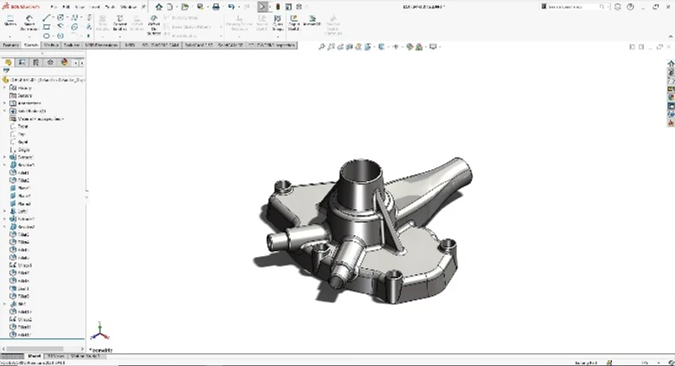Open the Edit menu

pos(66,7)
